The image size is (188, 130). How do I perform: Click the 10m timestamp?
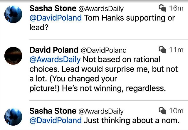[176, 111]
